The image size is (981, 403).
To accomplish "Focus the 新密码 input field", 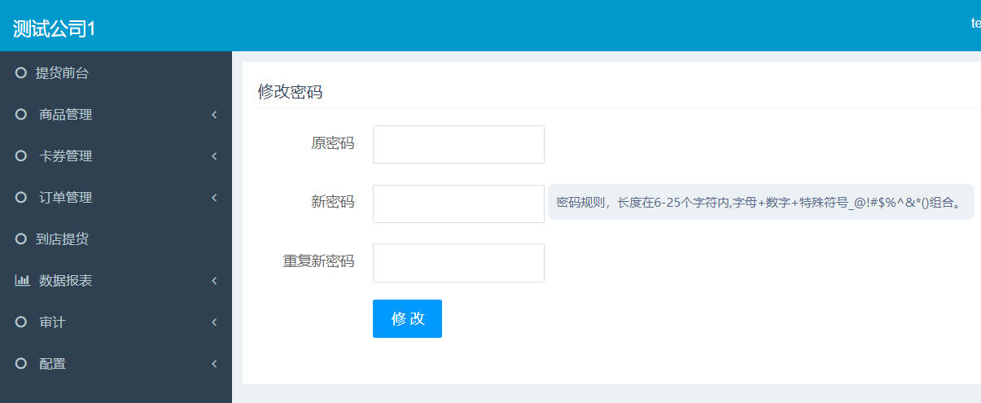I will coord(458,204).
